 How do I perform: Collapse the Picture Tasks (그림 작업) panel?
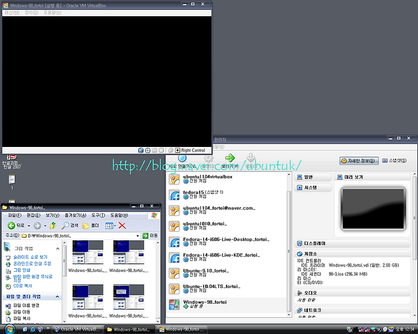coord(57,249)
